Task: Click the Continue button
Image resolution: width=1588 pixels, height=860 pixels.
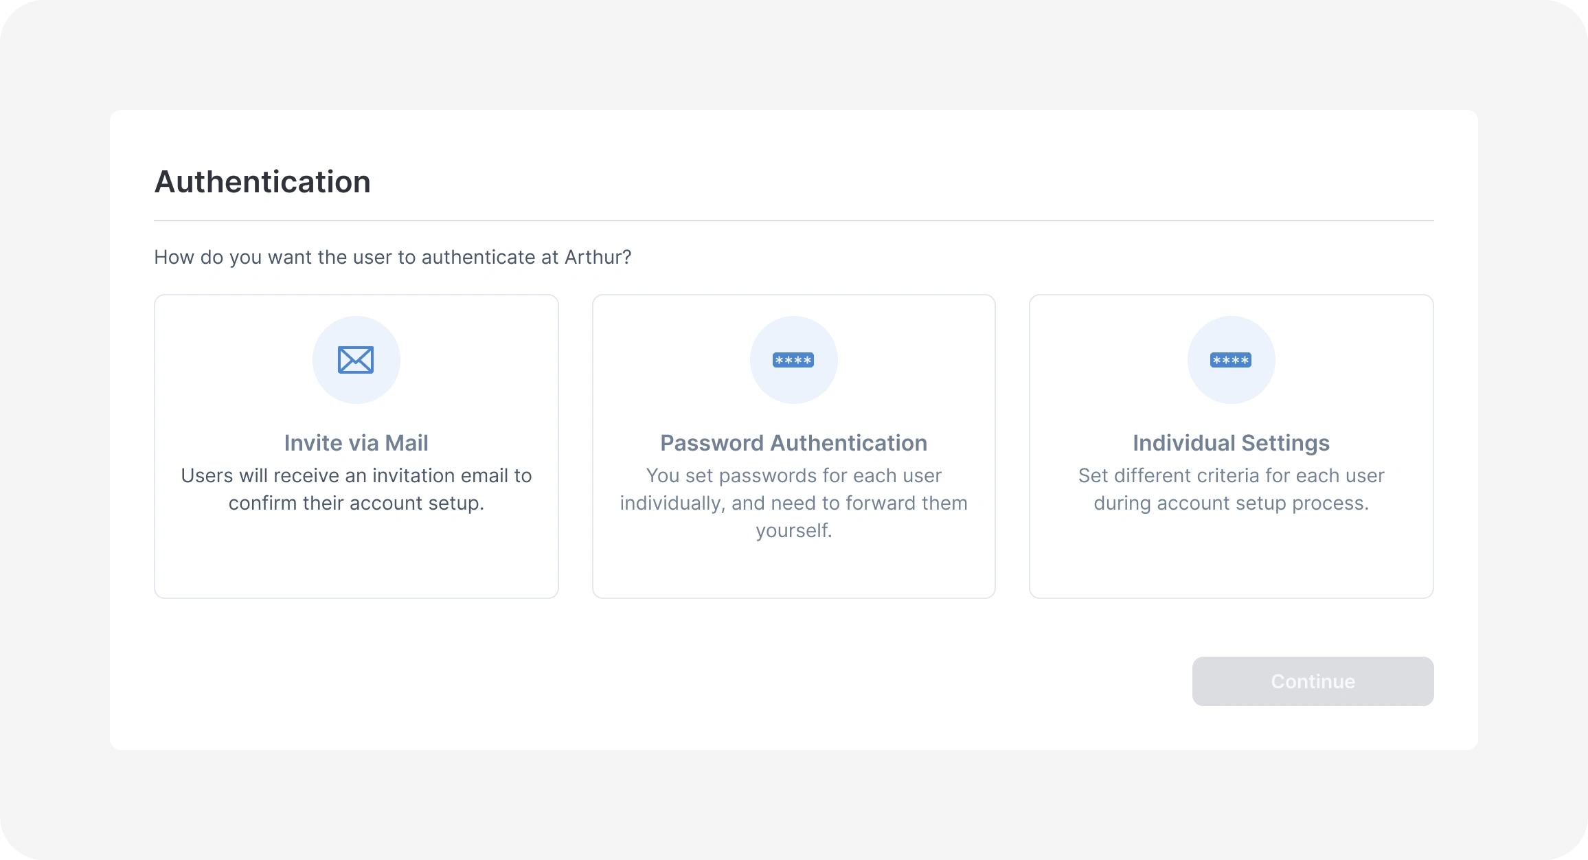Action: (1313, 681)
